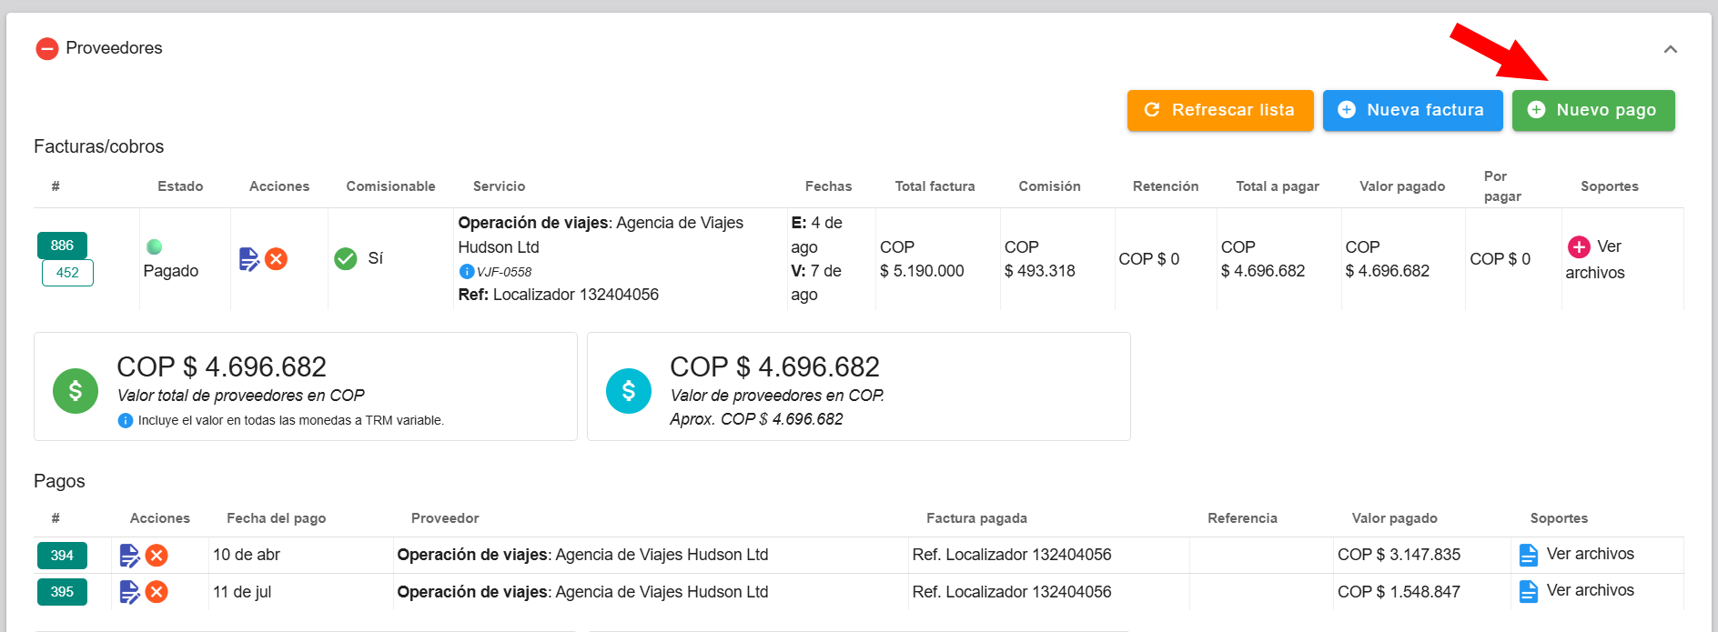Add a payment with Nuevo pago
Viewport: 1718px width, 632px height.
1592,110
